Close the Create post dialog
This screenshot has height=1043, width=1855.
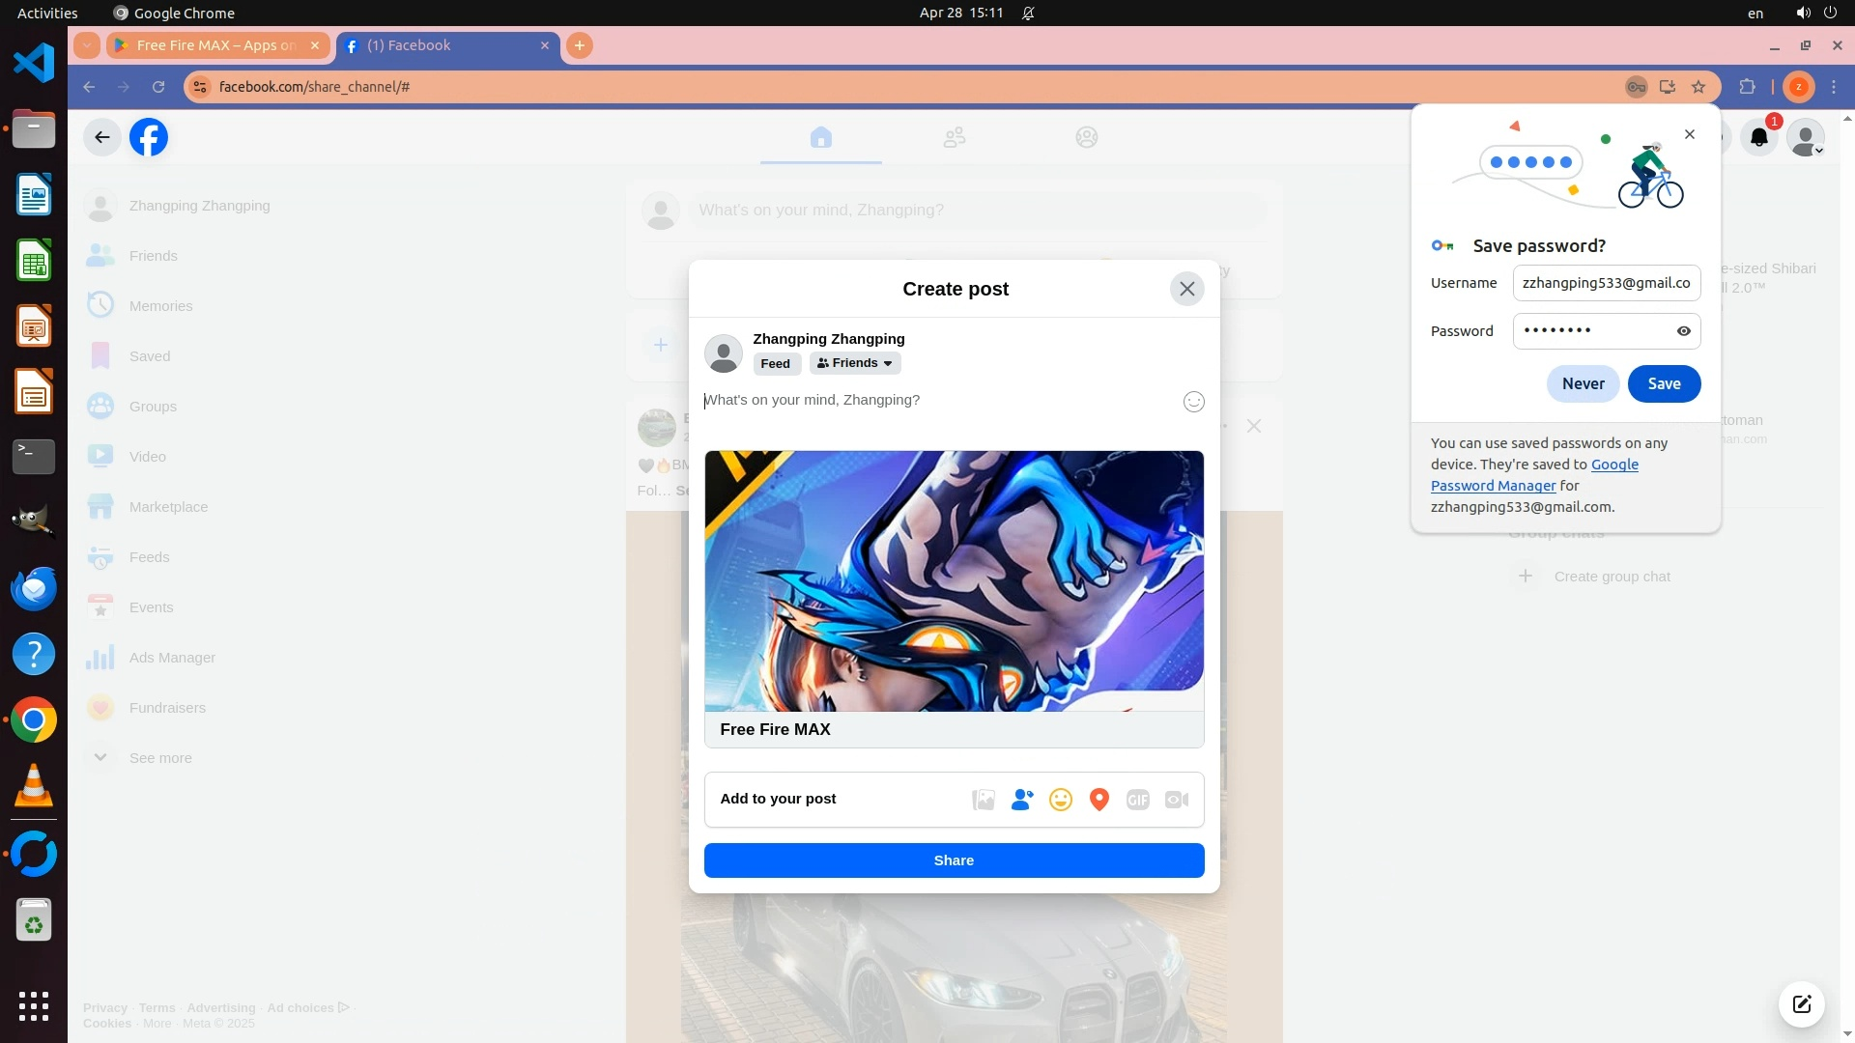(1186, 289)
